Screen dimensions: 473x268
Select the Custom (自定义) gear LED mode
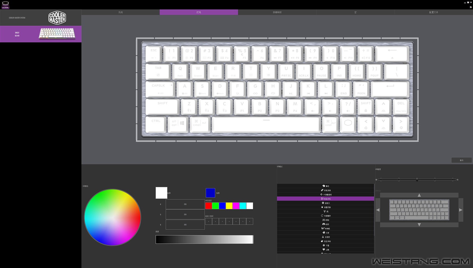tap(325, 203)
